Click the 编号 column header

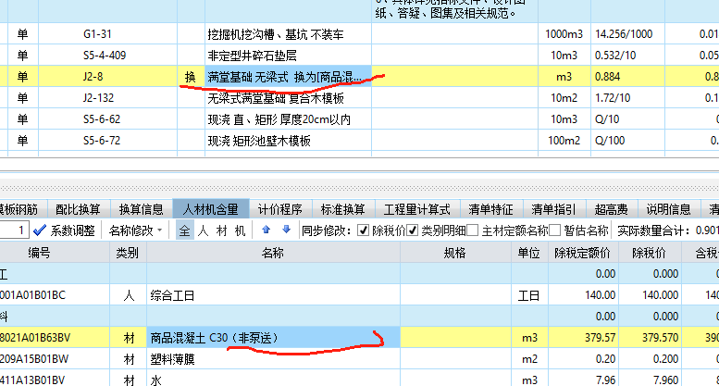[55, 253]
